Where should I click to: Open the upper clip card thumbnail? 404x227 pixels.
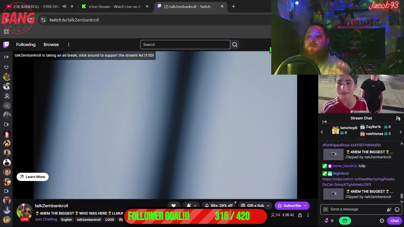click(334, 154)
